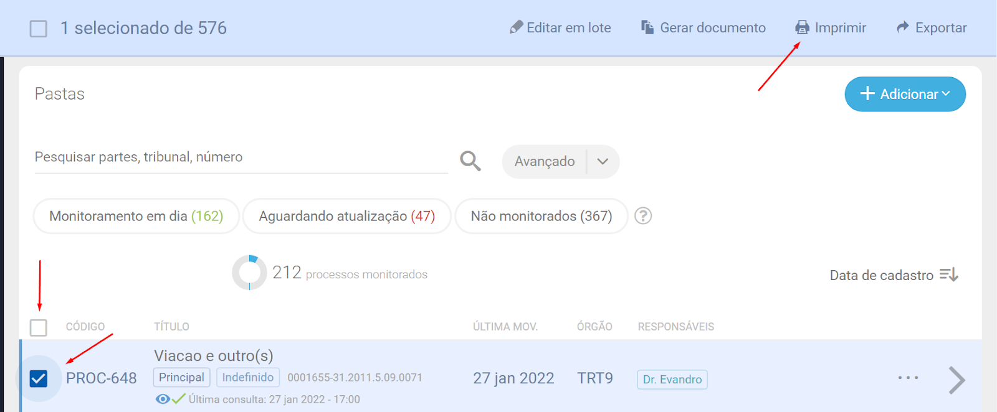This screenshot has width=997, height=412.
Task: Open the three-dots menu for PROC-648
Action: click(908, 378)
